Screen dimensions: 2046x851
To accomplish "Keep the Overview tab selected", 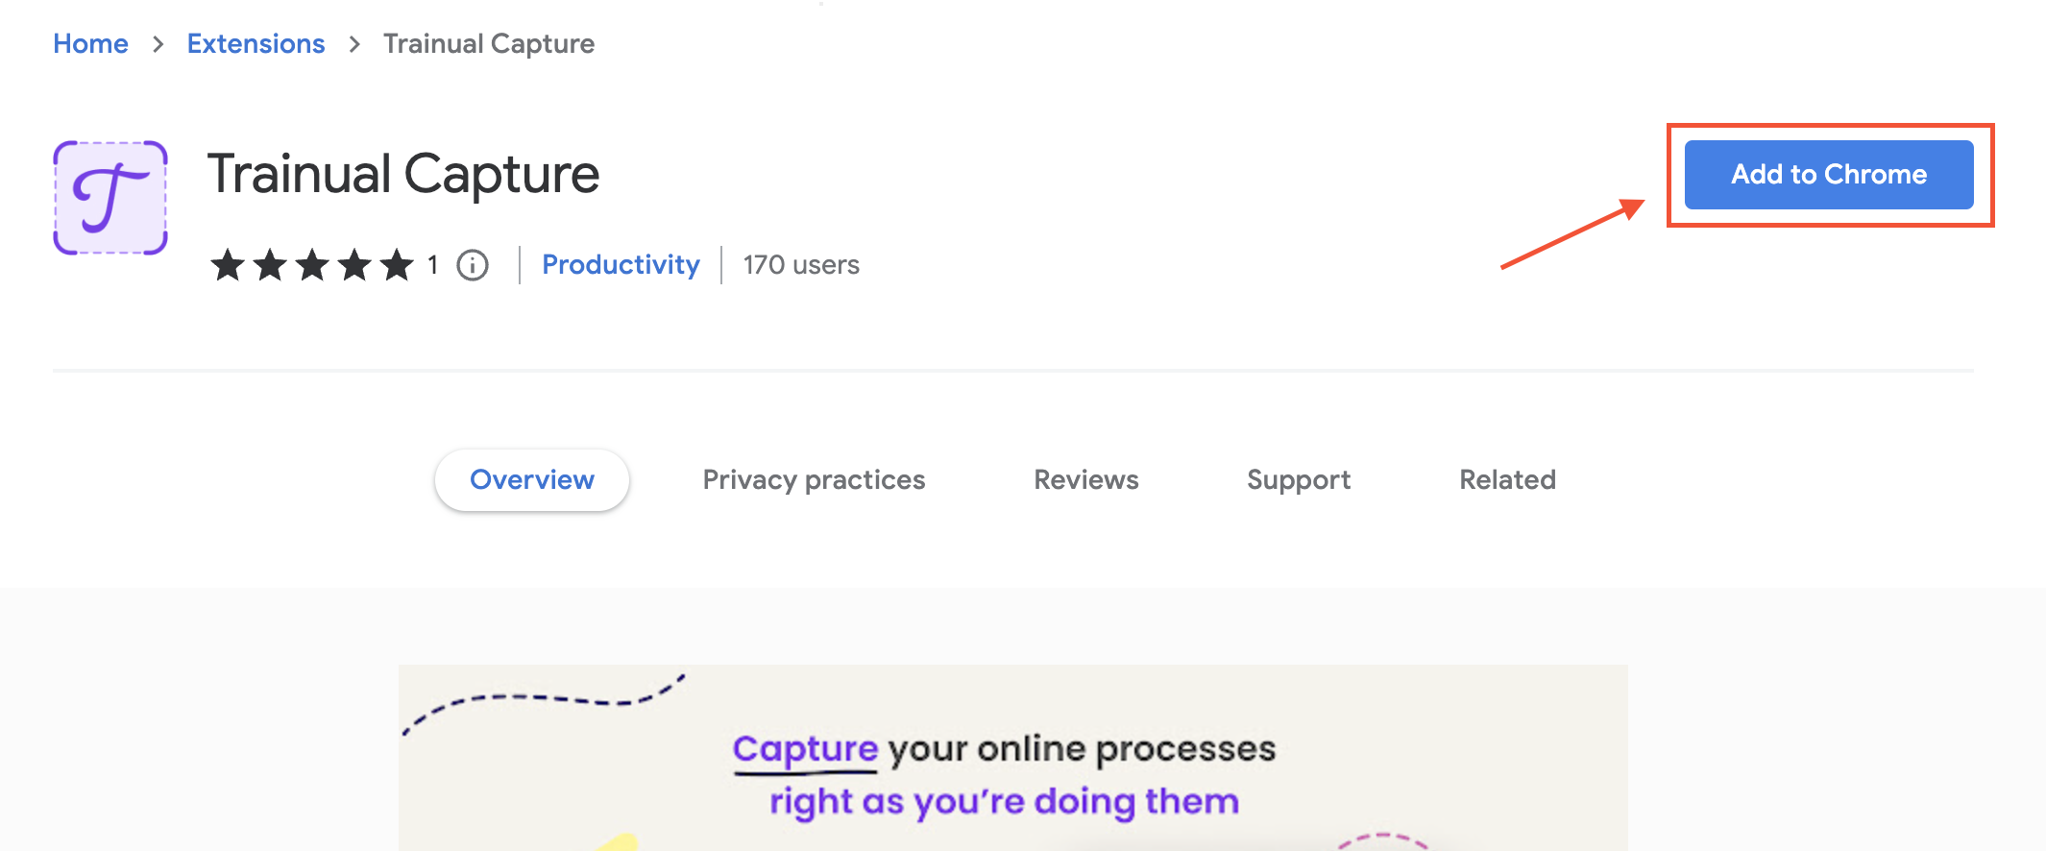I will (531, 479).
